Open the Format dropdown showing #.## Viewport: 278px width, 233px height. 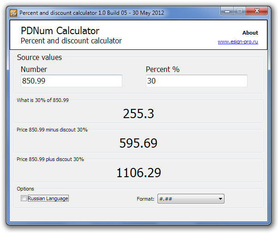pos(191,198)
